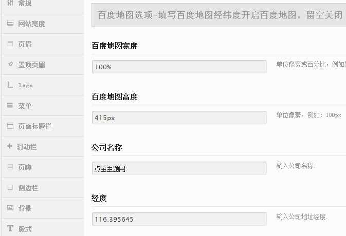Click the pin icon beside 置顶页眉
This screenshot has width=346, height=236.
10,64
